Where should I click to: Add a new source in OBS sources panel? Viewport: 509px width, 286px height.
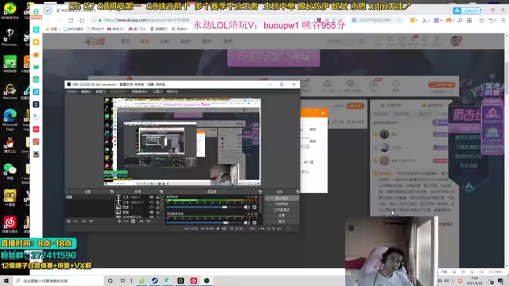point(119,221)
